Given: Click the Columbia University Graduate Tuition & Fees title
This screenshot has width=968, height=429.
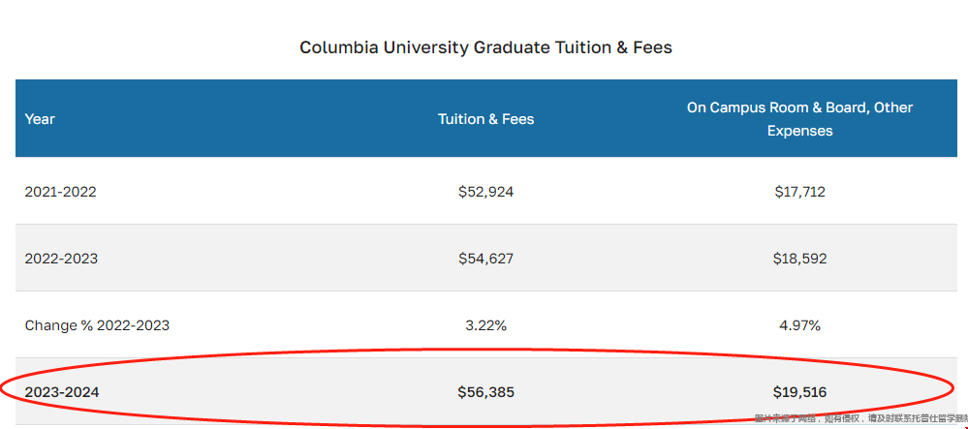Looking at the screenshot, I should 485,47.
